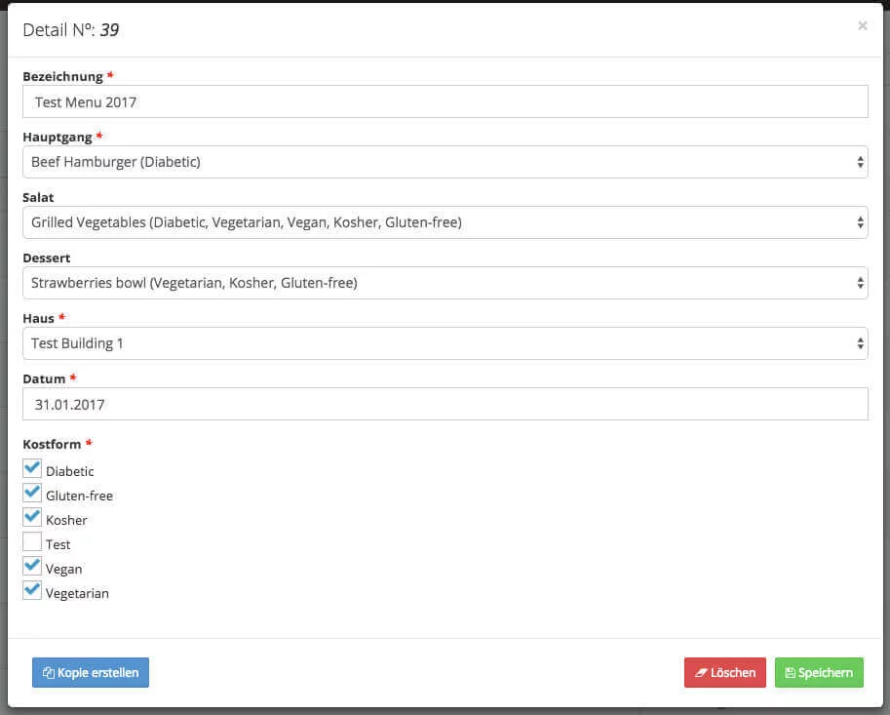Expand the Salat selection dropdown
890x715 pixels.
[445, 222]
